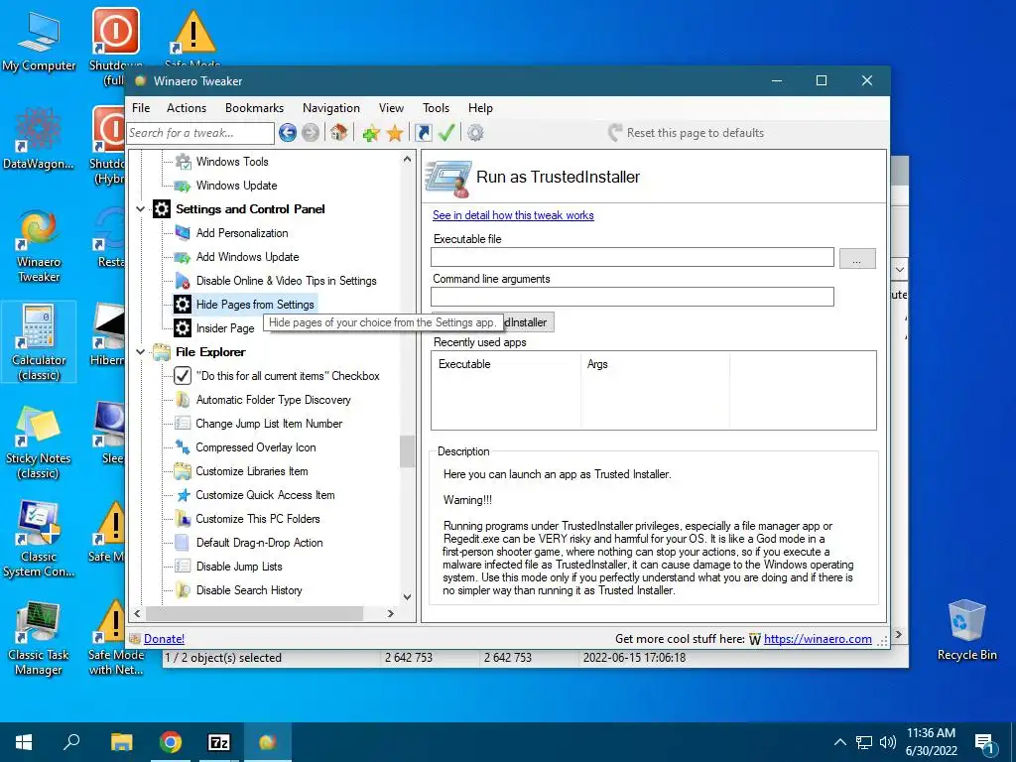Open Sticky Notes (classic) desktop icon
This screenshot has height=762, width=1016.
tap(39, 442)
